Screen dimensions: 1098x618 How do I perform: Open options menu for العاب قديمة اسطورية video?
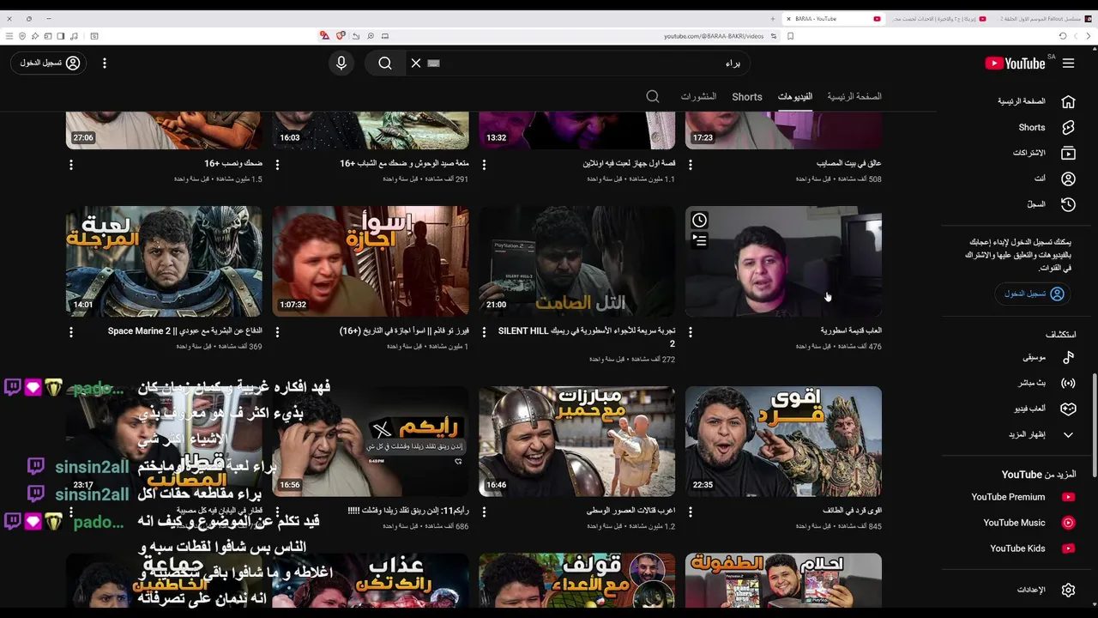(691, 331)
